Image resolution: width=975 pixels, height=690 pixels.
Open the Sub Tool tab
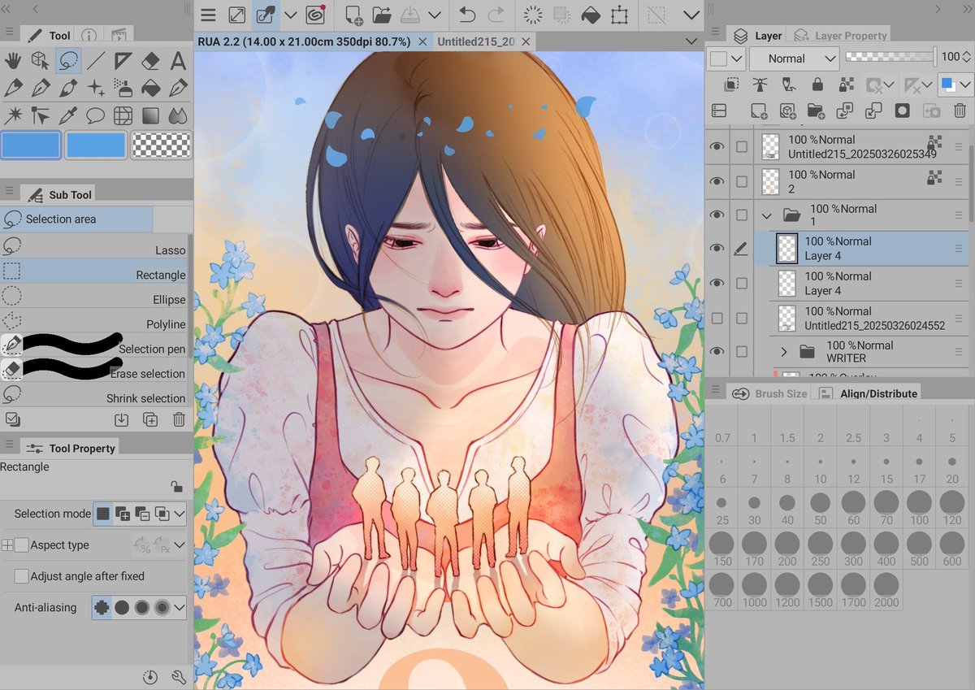coord(59,195)
